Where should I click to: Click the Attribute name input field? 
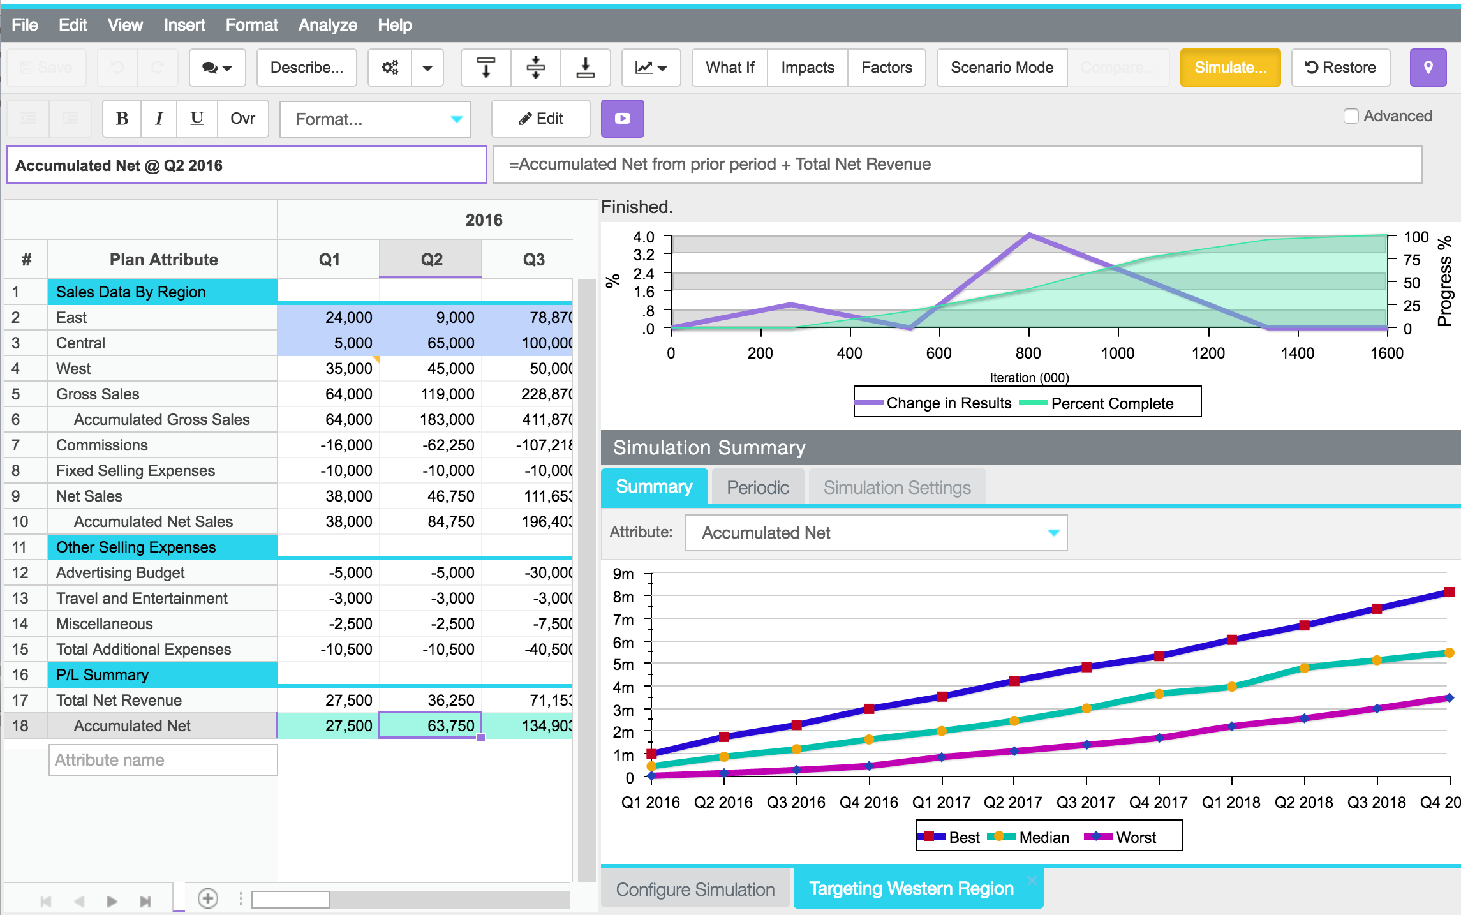coord(163,760)
